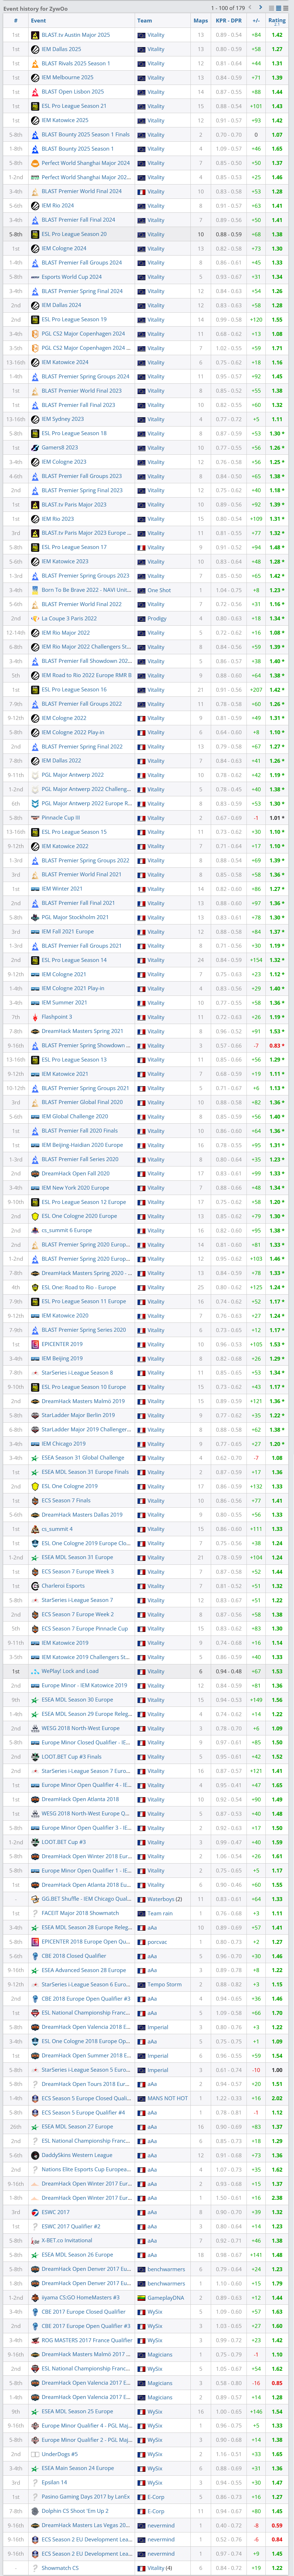
Task: Click the Gamers8 2023 event logo
Action: point(35,448)
